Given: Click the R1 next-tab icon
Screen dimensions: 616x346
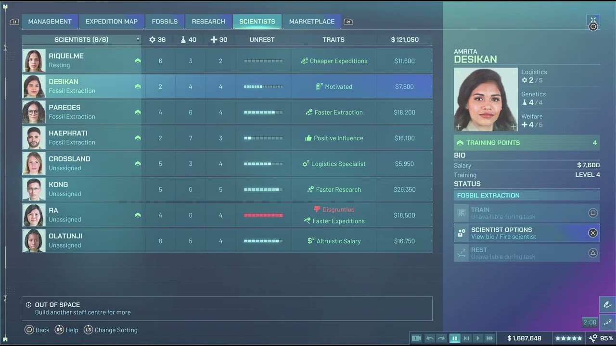Looking at the screenshot, I should (348, 22).
